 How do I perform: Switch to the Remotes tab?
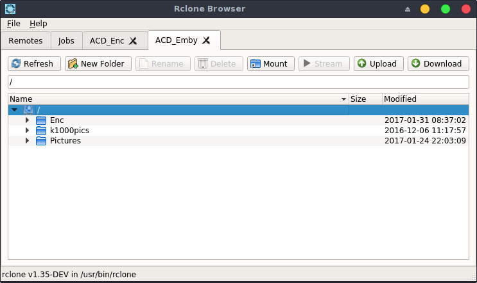point(26,40)
